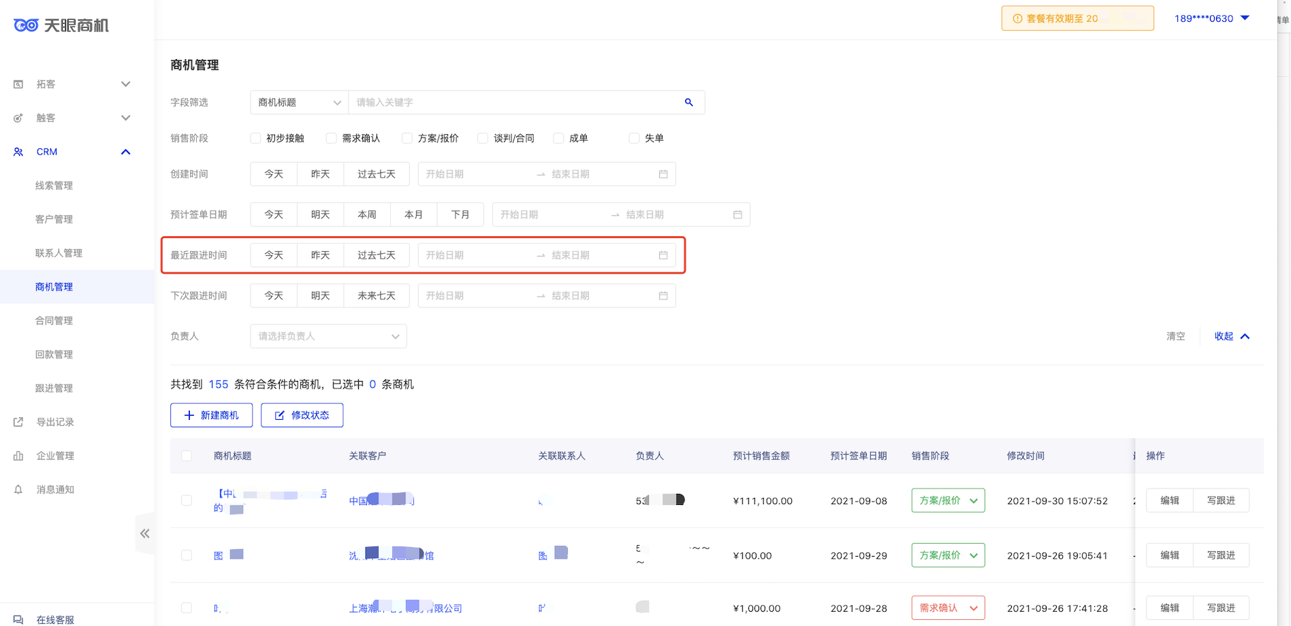This screenshot has width=1291, height=626.
Task: Expand the 拓客 menu chevron
Action: (x=125, y=84)
